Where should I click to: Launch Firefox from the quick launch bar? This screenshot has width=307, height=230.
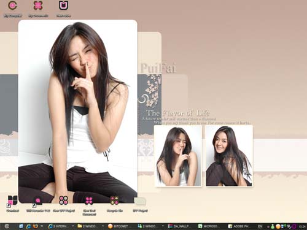(x=36, y=226)
